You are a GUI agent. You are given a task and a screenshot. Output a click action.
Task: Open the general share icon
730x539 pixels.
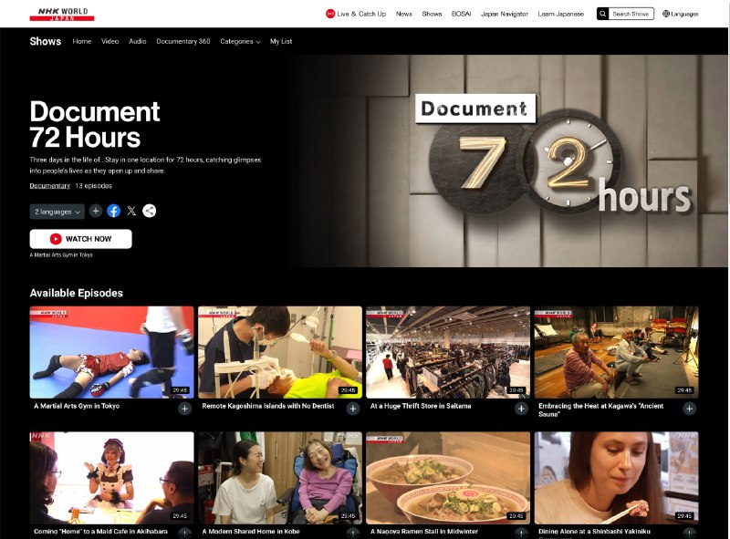[x=150, y=211]
